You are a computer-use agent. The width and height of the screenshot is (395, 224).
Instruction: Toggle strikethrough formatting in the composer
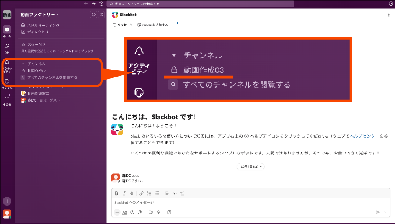click(132, 193)
